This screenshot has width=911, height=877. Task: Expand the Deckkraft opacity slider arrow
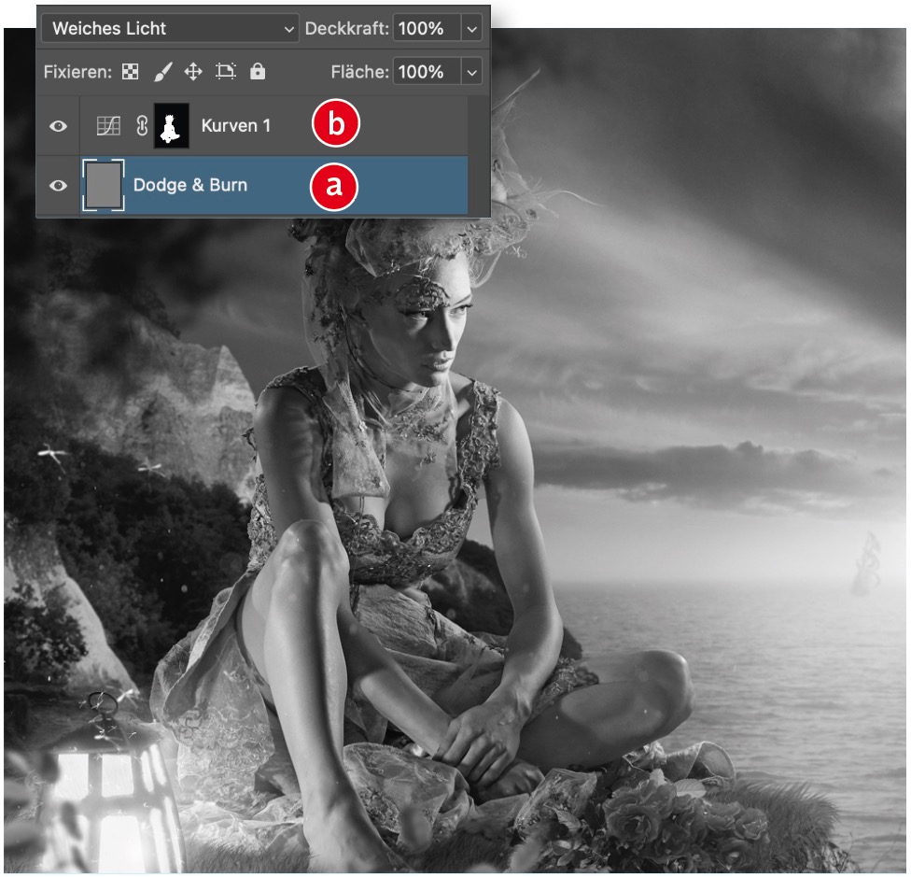(x=471, y=28)
